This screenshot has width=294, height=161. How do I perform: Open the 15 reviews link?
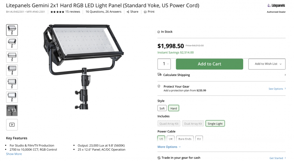click(x=73, y=12)
